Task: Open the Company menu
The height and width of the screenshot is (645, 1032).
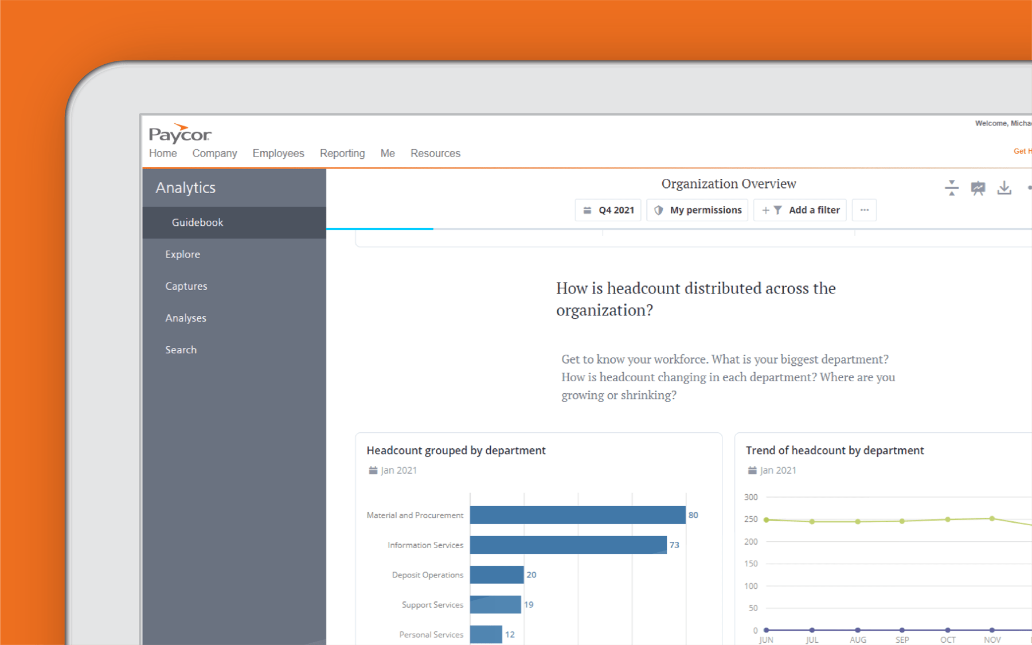Action: [214, 153]
